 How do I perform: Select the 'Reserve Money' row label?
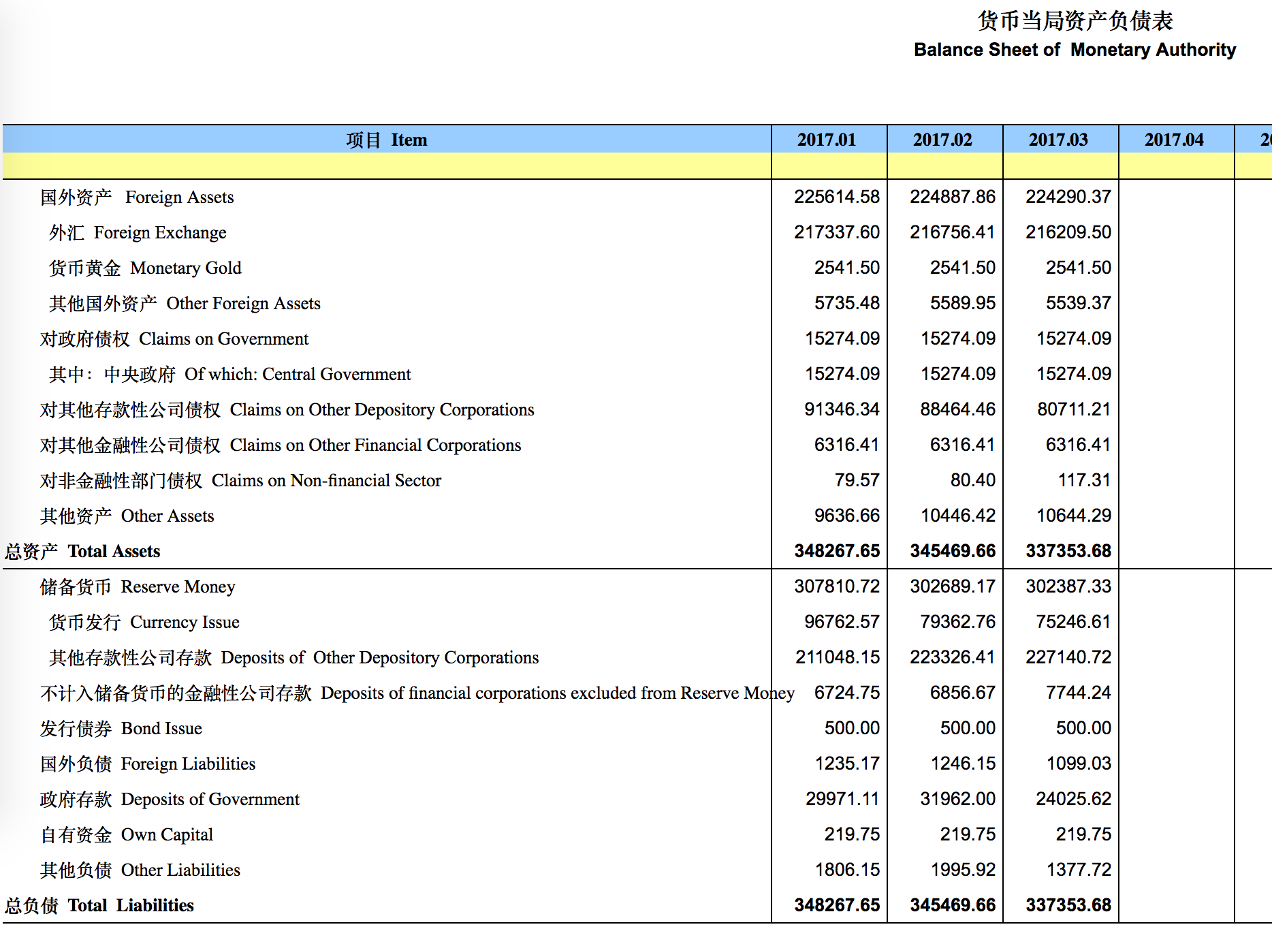(138, 586)
